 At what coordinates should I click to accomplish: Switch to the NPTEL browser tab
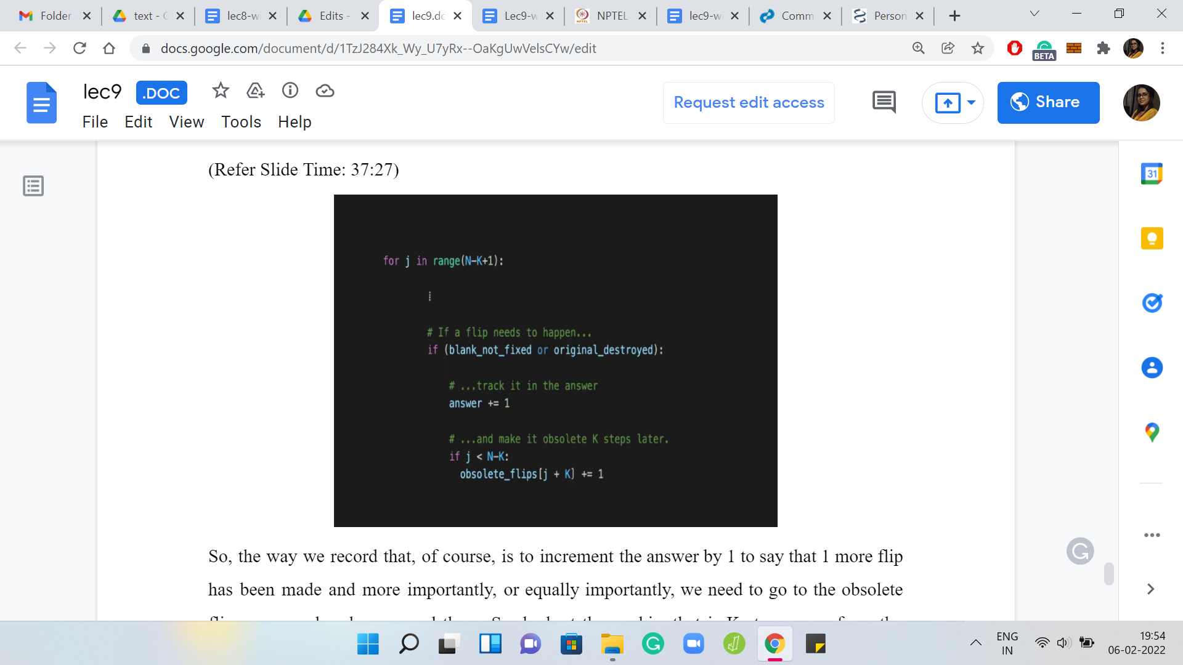(610, 16)
